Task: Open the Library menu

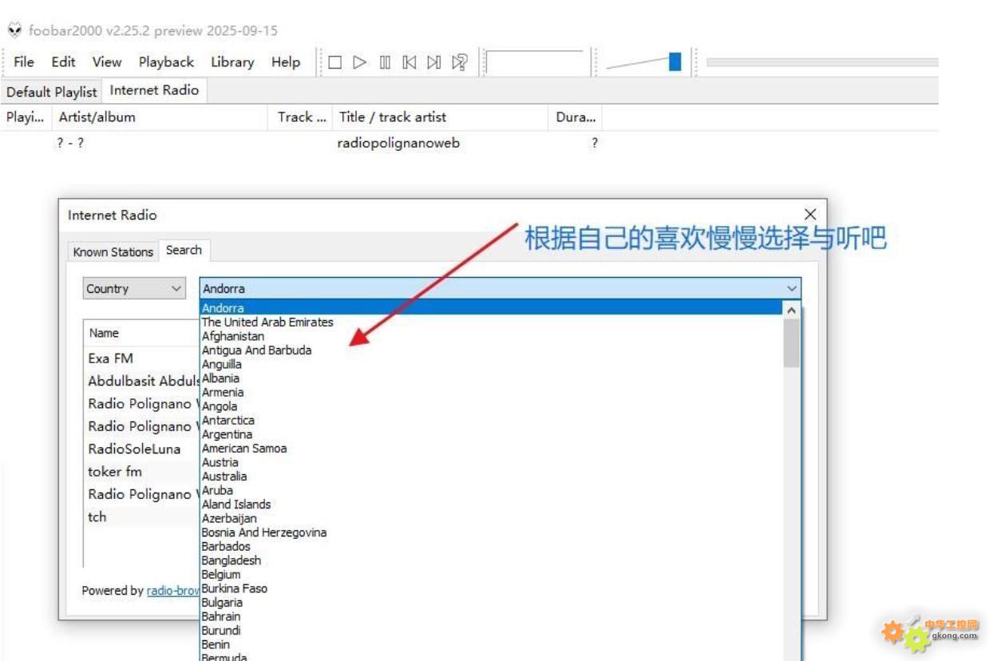Action: [x=232, y=62]
